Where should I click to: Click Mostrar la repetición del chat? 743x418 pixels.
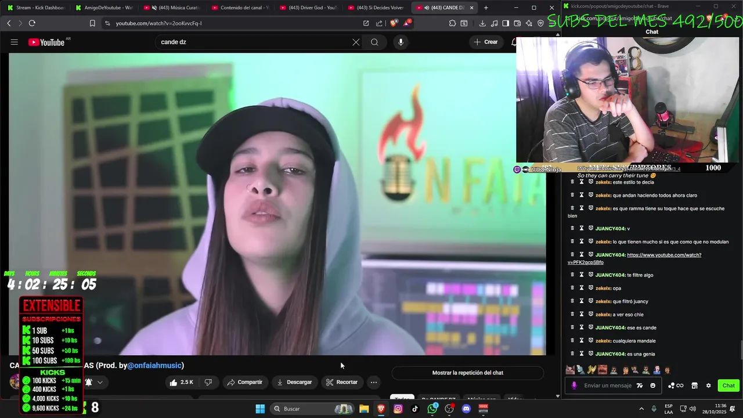[x=468, y=373]
